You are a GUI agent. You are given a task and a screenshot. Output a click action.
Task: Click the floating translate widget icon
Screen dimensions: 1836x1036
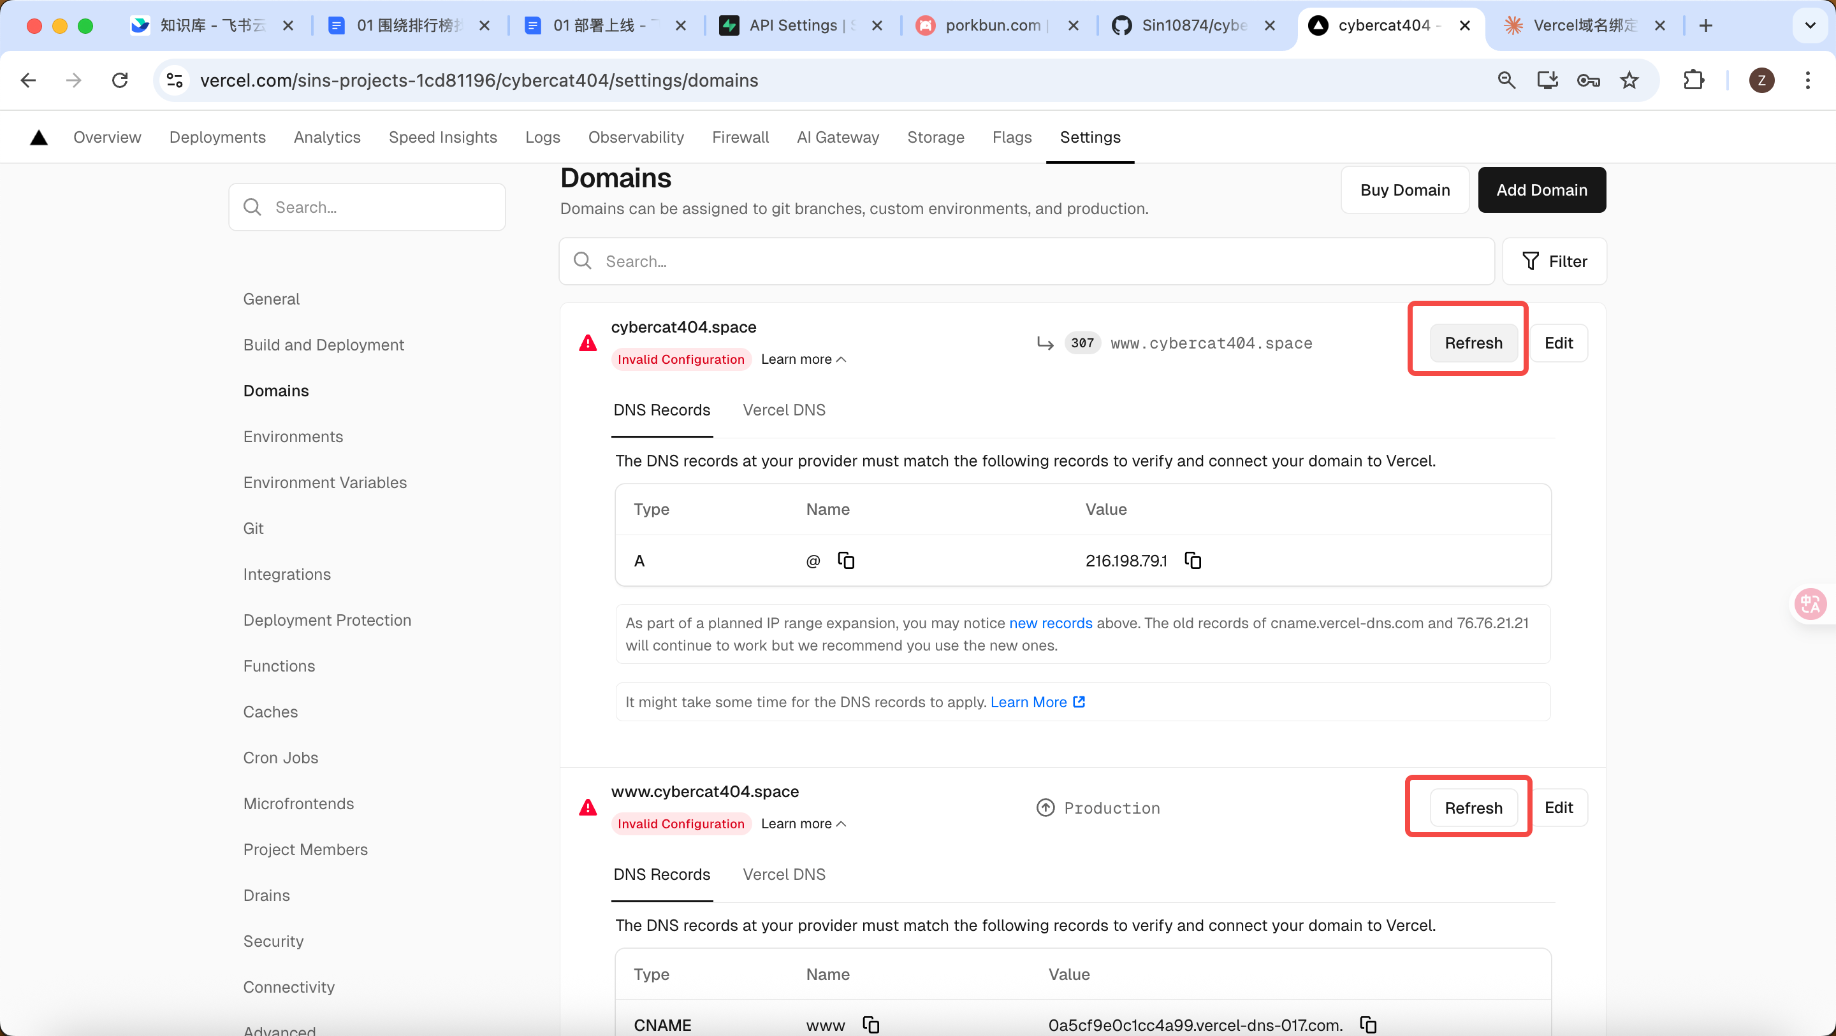tap(1810, 604)
